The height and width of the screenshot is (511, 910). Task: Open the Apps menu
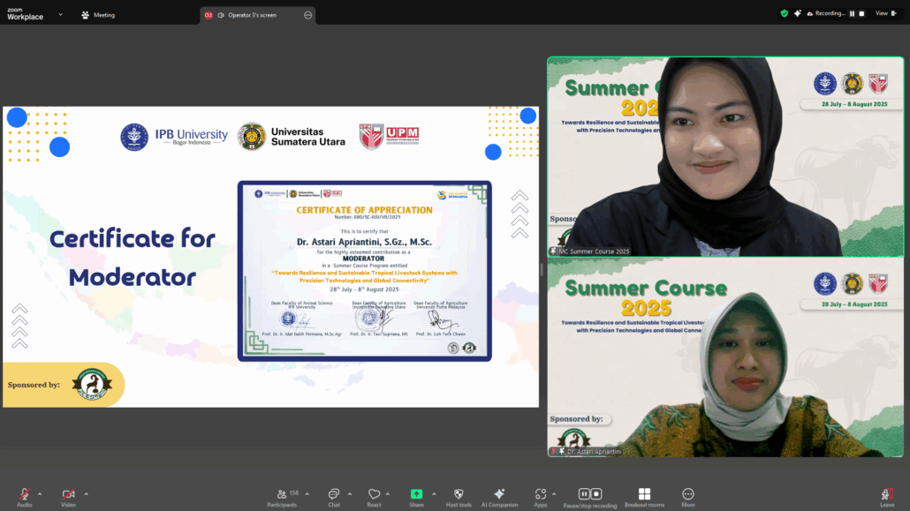point(540,494)
